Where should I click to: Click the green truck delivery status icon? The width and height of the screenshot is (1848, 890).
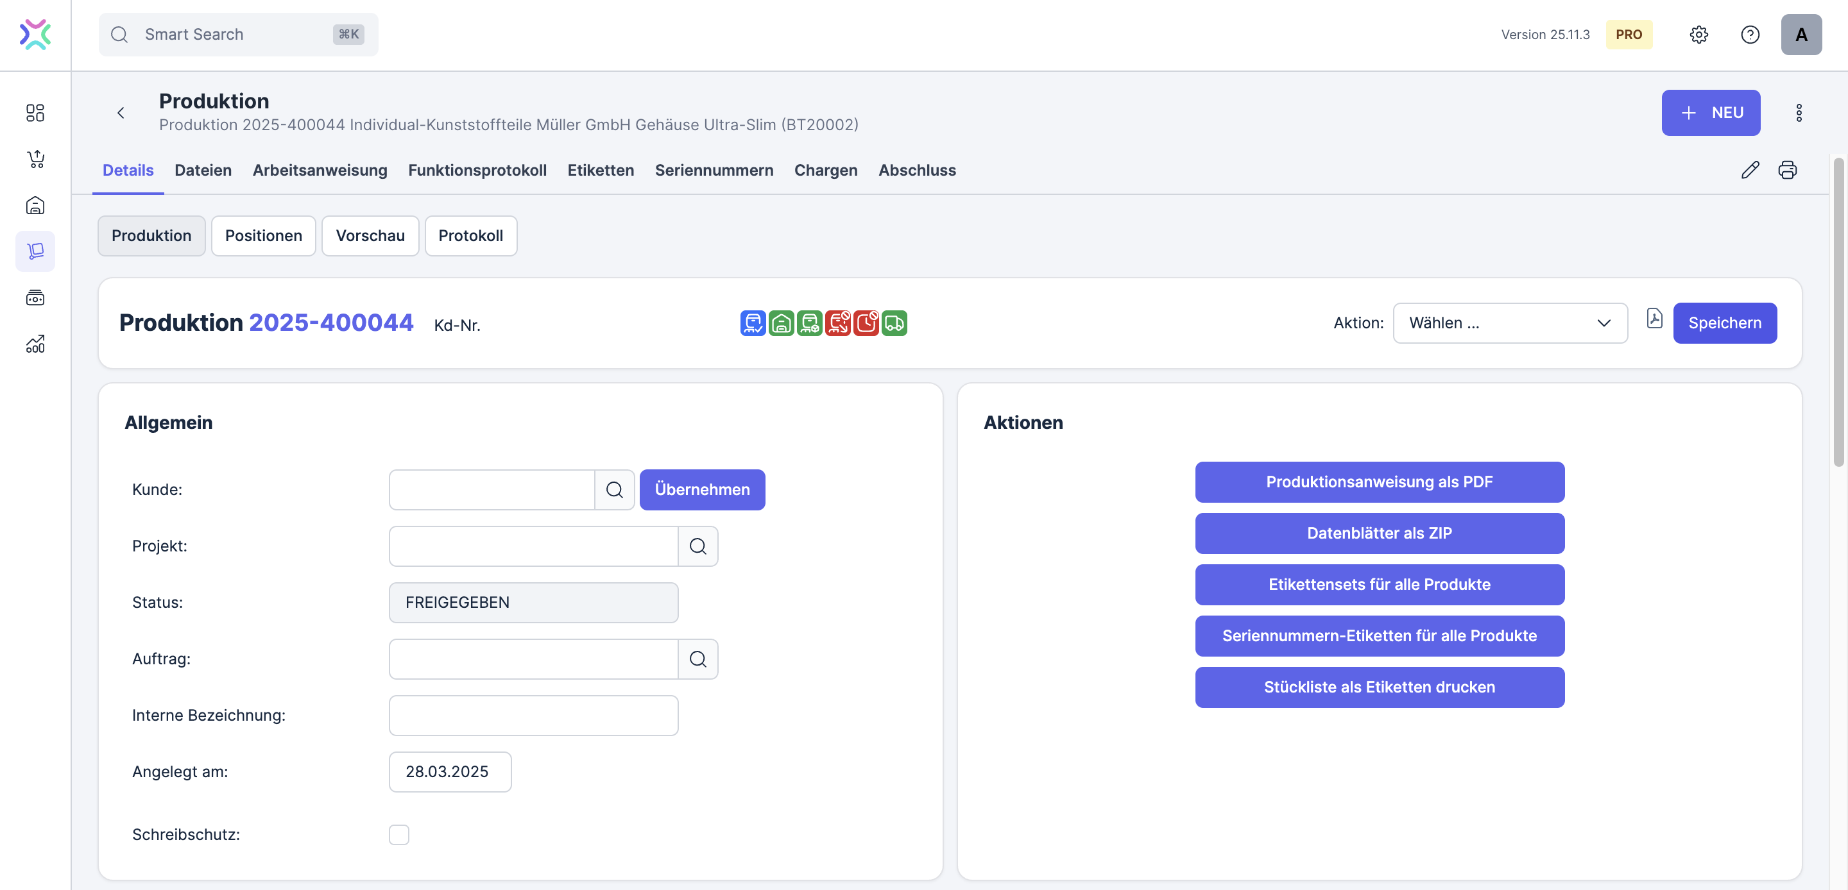tap(894, 323)
